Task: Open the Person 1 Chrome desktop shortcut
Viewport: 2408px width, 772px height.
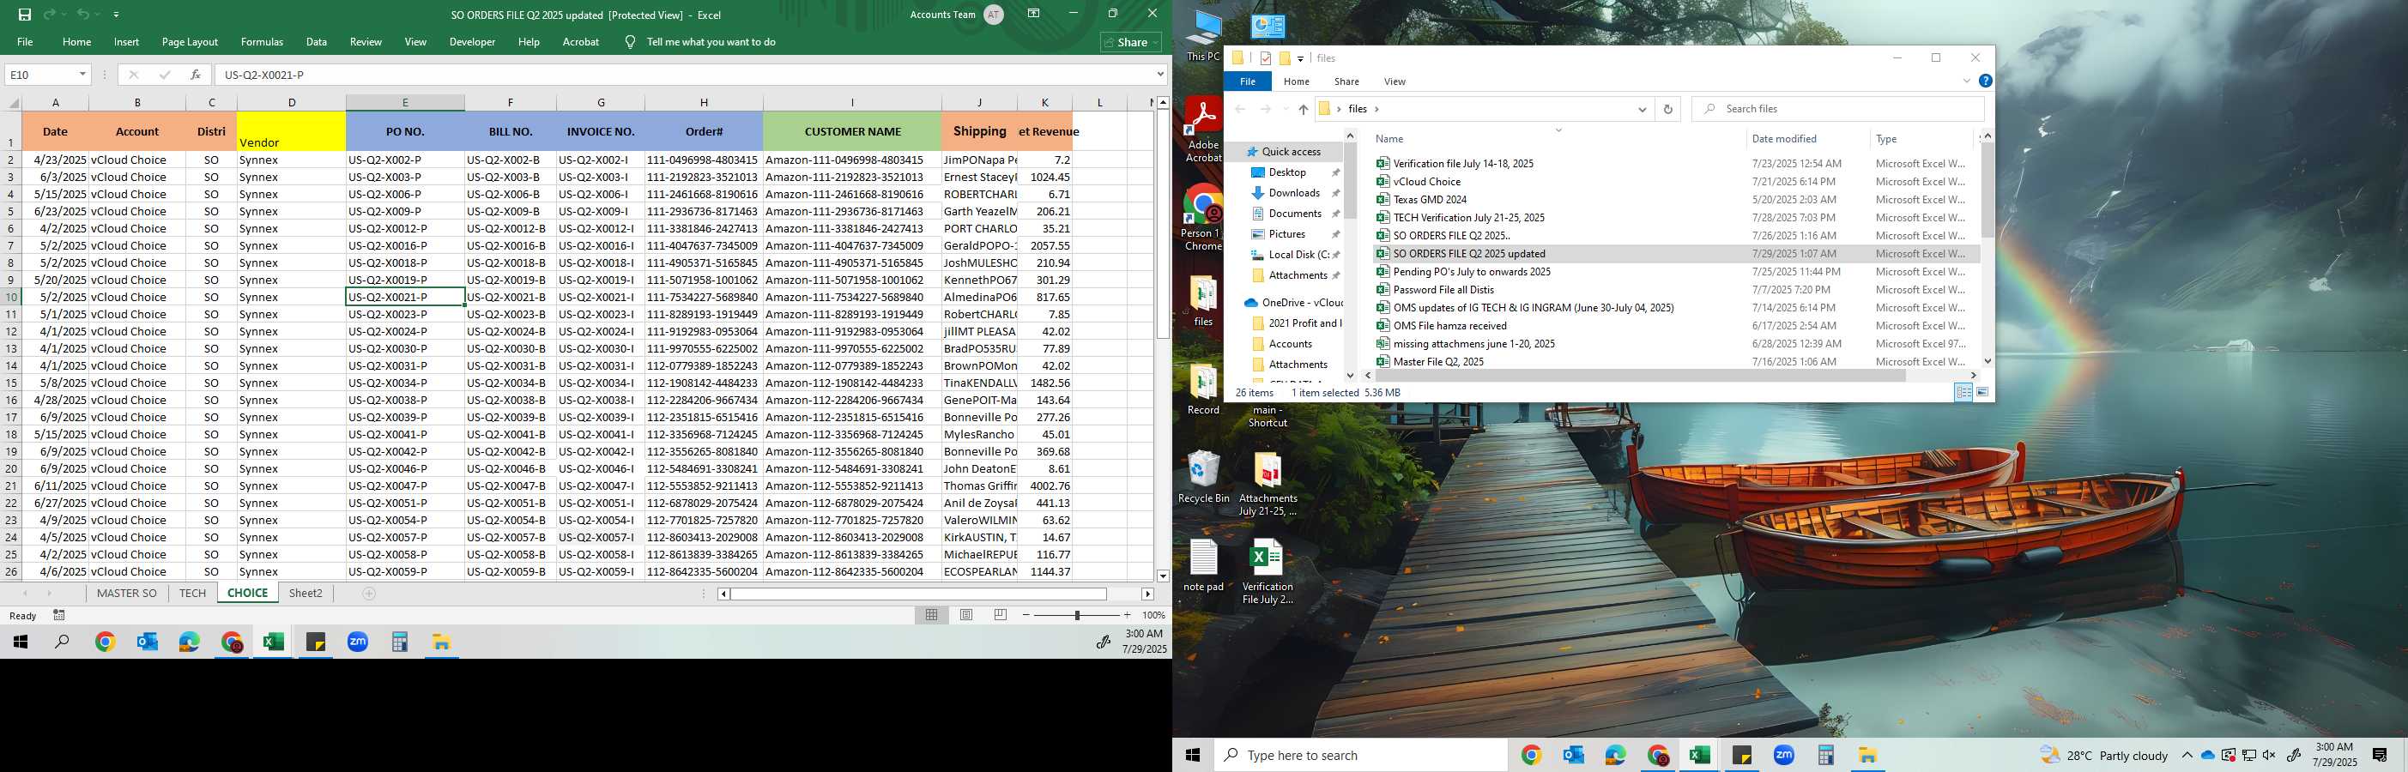Action: pyautogui.click(x=1203, y=218)
